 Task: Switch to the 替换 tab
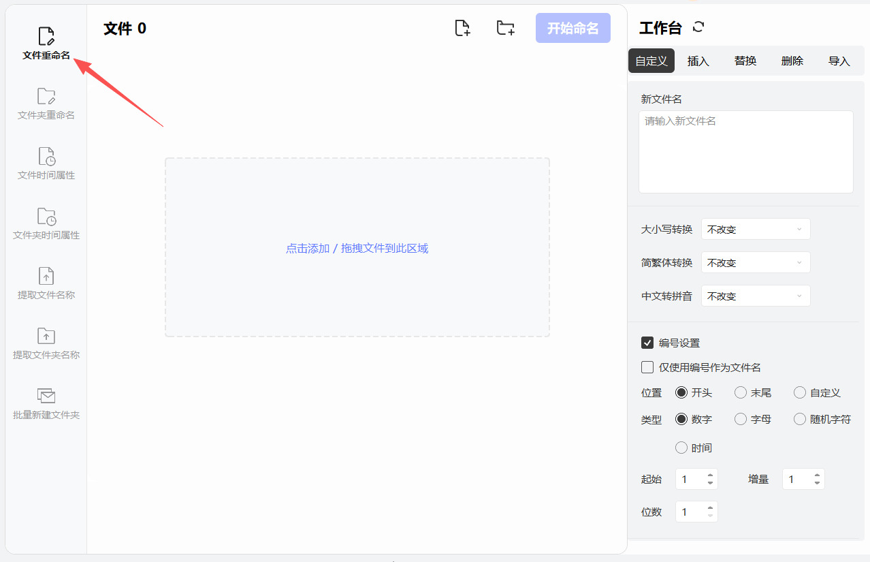[745, 61]
